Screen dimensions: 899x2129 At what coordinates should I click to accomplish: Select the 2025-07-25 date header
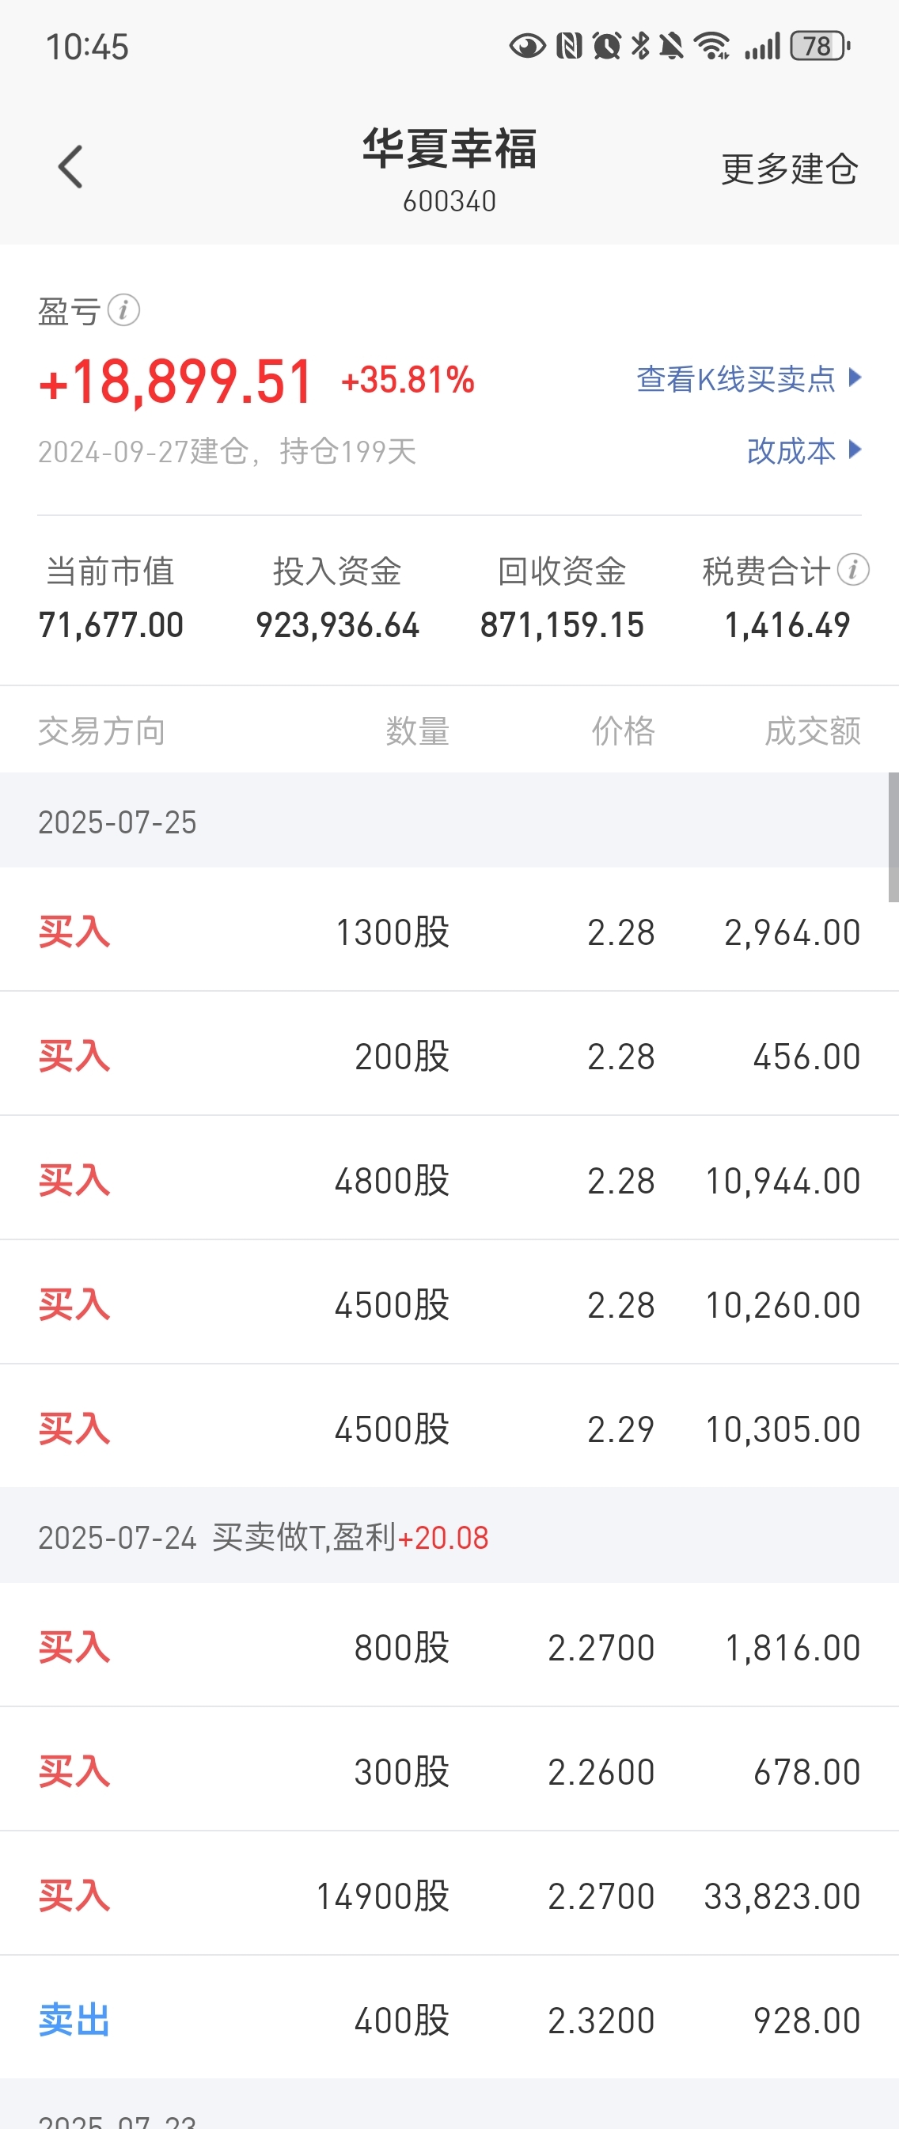(449, 821)
